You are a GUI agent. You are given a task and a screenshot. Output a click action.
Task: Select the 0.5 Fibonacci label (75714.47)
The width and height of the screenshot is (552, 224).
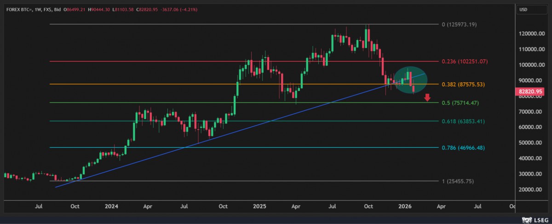[460, 103]
